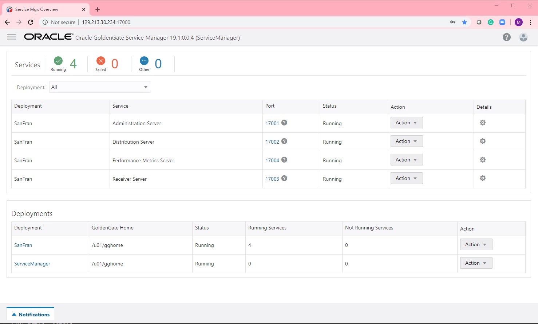Image resolution: width=538 pixels, height=324 pixels.
Task: Open Action dropdown for ServiceManager deployment
Action: 476,263
